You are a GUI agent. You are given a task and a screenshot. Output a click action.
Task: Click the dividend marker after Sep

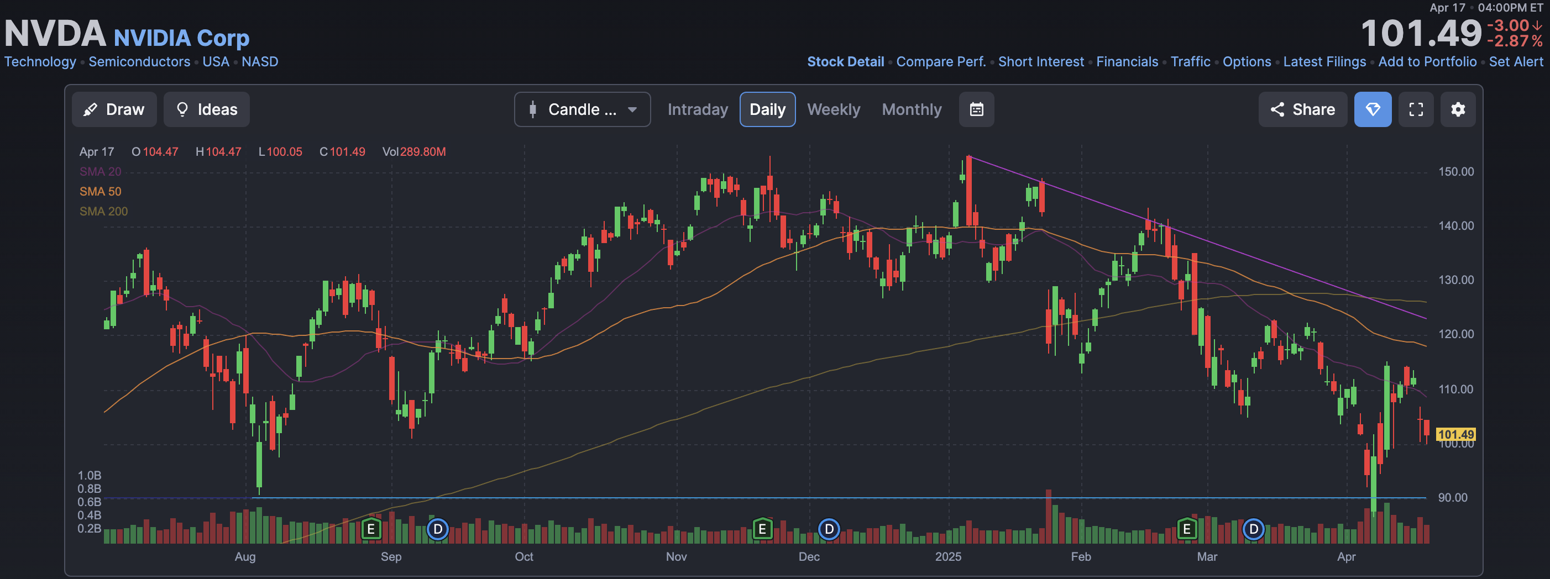437,529
